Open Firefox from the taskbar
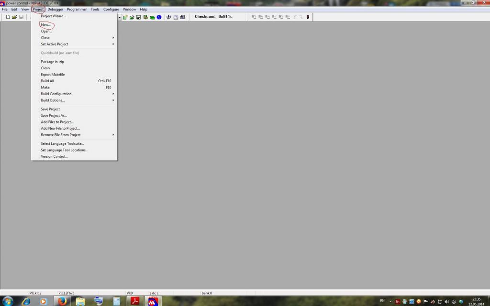 pyautogui.click(x=62, y=301)
